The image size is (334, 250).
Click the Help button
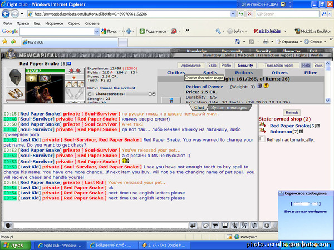[306, 65]
